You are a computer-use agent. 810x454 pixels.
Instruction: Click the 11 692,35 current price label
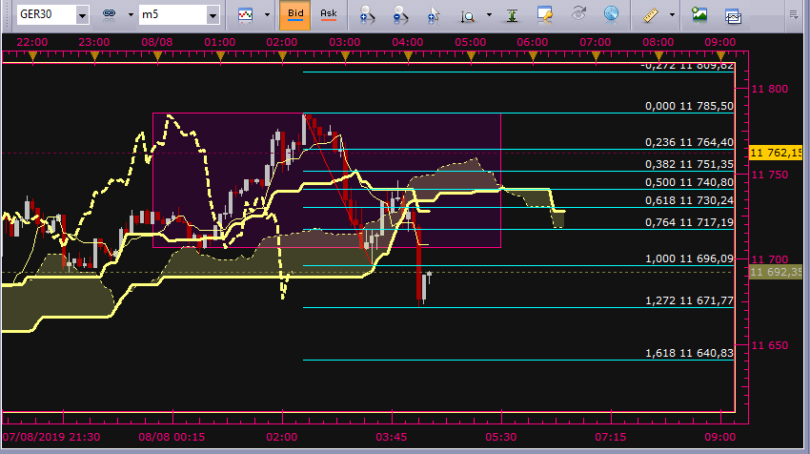(776, 272)
